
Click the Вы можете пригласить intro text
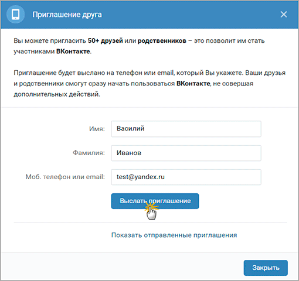click(50, 41)
